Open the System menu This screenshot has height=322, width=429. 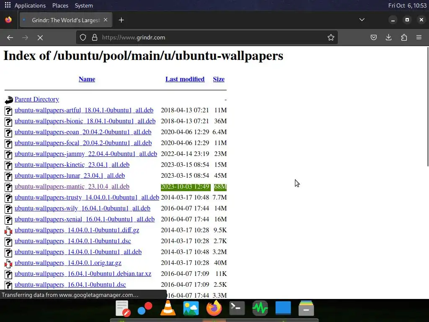point(84,5)
